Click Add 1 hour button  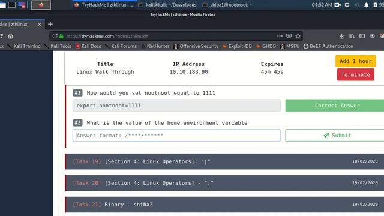pos(355,61)
